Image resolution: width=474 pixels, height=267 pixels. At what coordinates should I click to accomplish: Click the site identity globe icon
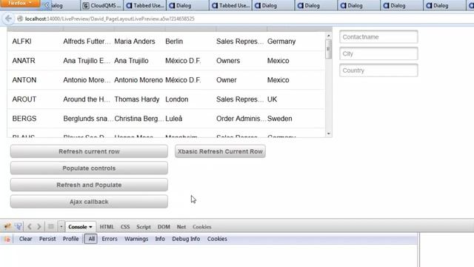pyautogui.click(x=20, y=19)
